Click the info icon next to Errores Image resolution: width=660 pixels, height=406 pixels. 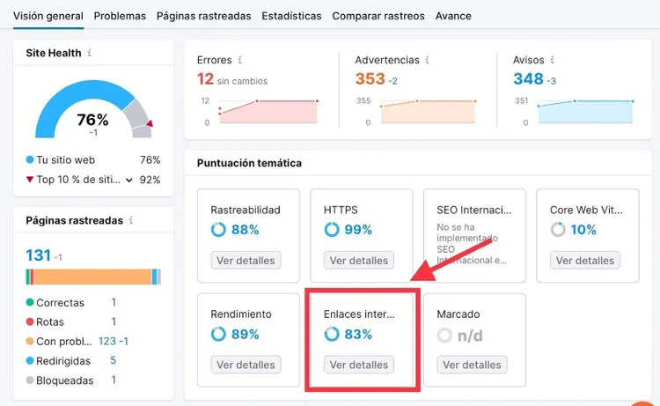pyautogui.click(x=239, y=60)
